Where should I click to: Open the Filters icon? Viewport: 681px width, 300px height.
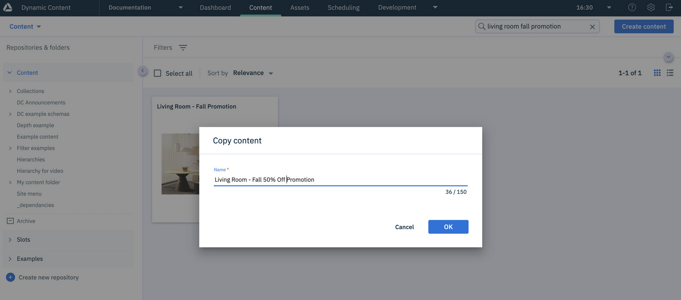pyautogui.click(x=183, y=48)
